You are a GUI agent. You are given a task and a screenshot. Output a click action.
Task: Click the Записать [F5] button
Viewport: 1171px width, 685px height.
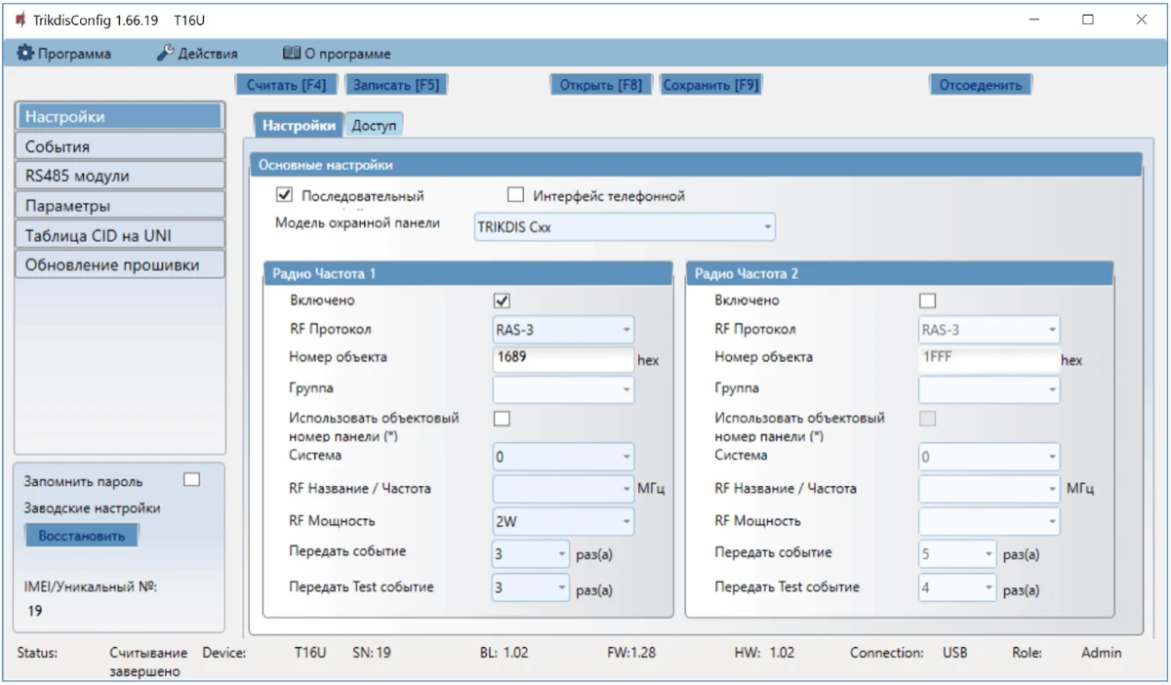click(x=395, y=85)
